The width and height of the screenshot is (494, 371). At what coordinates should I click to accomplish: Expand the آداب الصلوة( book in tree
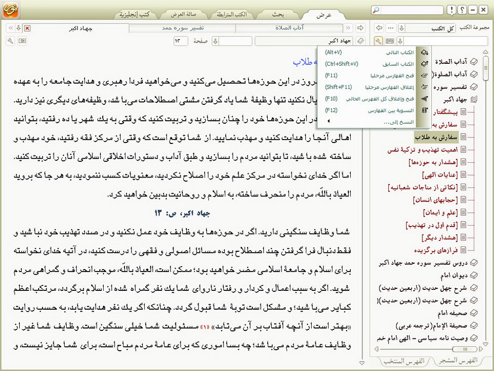[x=474, y=75]
